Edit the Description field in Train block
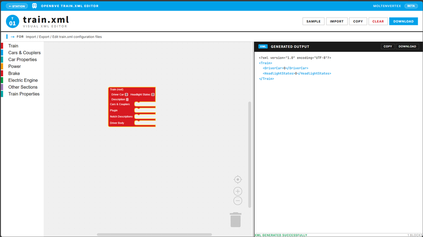 click(127, 99)
